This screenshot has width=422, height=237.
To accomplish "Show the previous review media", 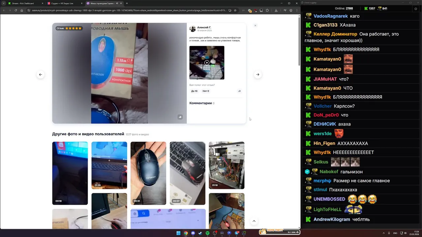I will 41,74.
